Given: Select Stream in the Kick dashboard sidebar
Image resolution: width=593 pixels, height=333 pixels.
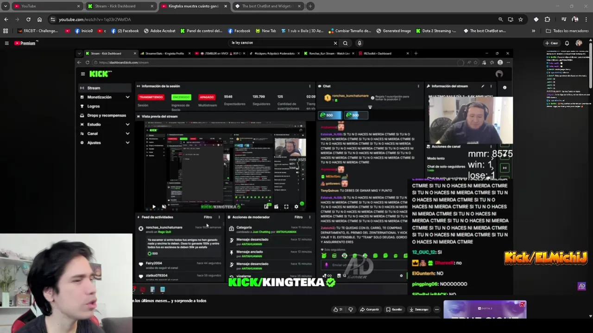Looking at the screenshot, I should [x=104, y=88].
